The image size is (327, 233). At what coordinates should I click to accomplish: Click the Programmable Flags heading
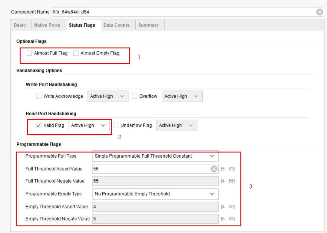click(x=38, y=144)
